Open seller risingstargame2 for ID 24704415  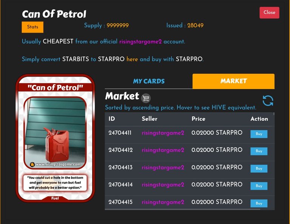163,202
